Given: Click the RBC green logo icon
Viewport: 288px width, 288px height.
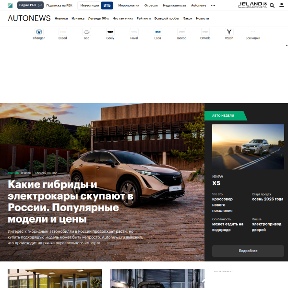Looking at the screenshot, I should pyautogui.click(x=10, y=5).
